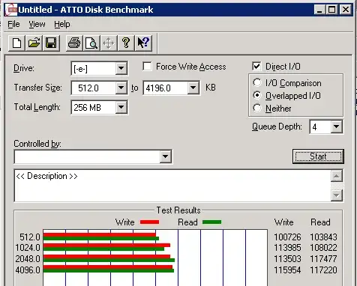Select the I/O Comparison radio button
This screenshot has width=357, height=286.
(257, 82)
